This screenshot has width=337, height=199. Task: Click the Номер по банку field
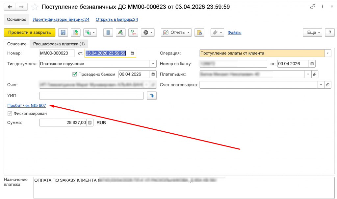[233, 64]
